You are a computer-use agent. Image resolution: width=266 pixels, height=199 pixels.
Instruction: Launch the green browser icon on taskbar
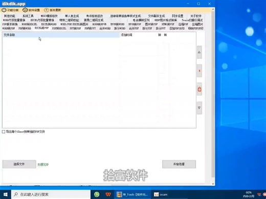(97, 194)
